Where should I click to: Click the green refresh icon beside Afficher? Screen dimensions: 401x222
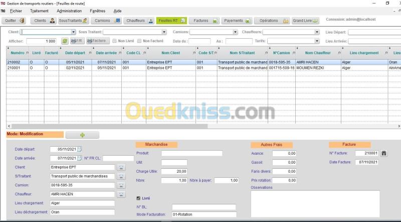(x=65, y=41)
